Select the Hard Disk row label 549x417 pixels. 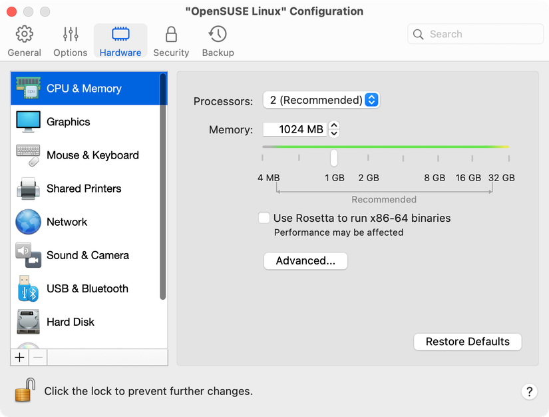[71, 322]
